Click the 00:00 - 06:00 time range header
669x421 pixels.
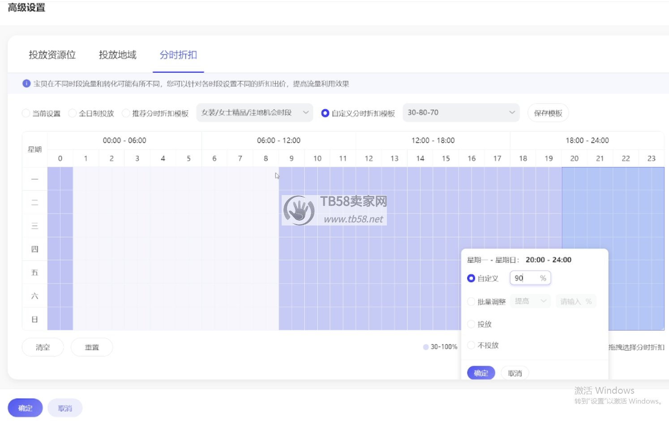(x=124, y=140)
